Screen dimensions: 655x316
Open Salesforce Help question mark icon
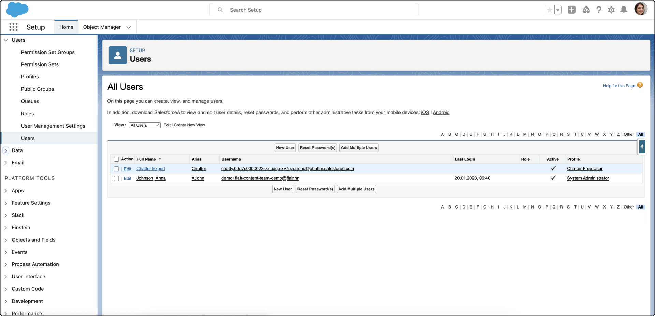pos(599,10)
